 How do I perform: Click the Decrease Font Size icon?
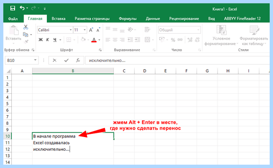pyautogui.click(x=98, y=30)
